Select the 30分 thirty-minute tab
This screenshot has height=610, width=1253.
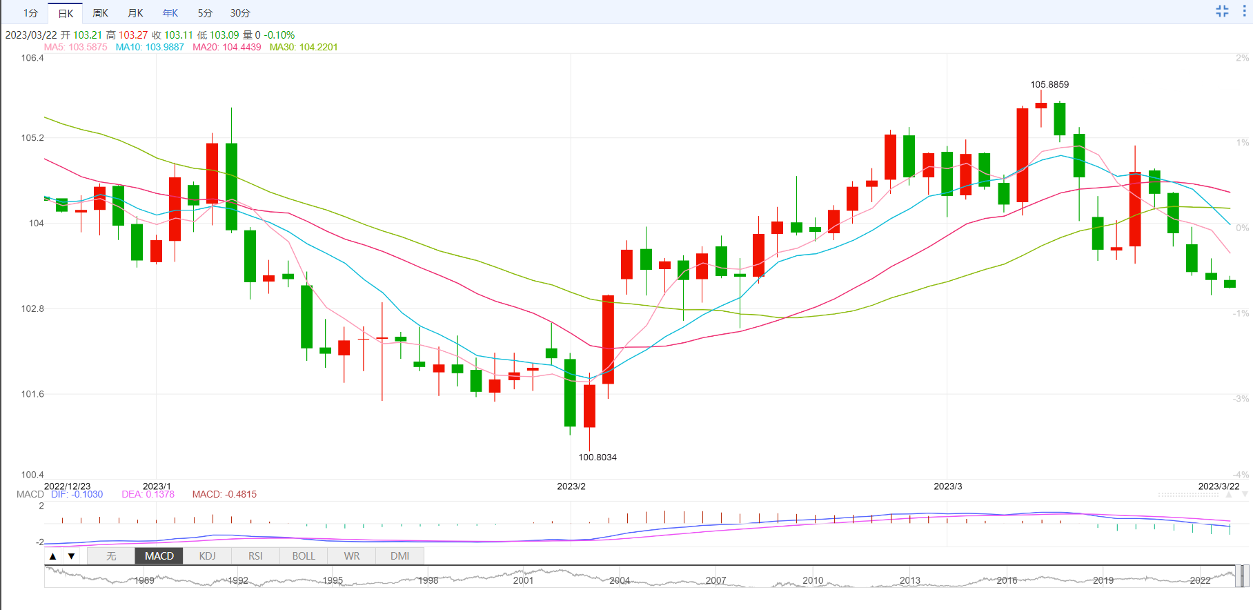[x=240, y=13]
